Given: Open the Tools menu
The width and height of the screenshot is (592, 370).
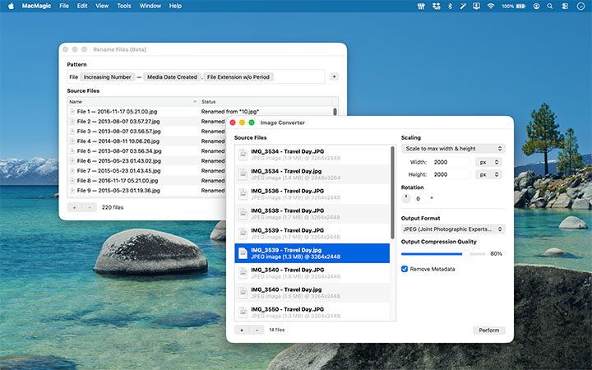Looking at the screenshot, I should click(x=124, y=6).
